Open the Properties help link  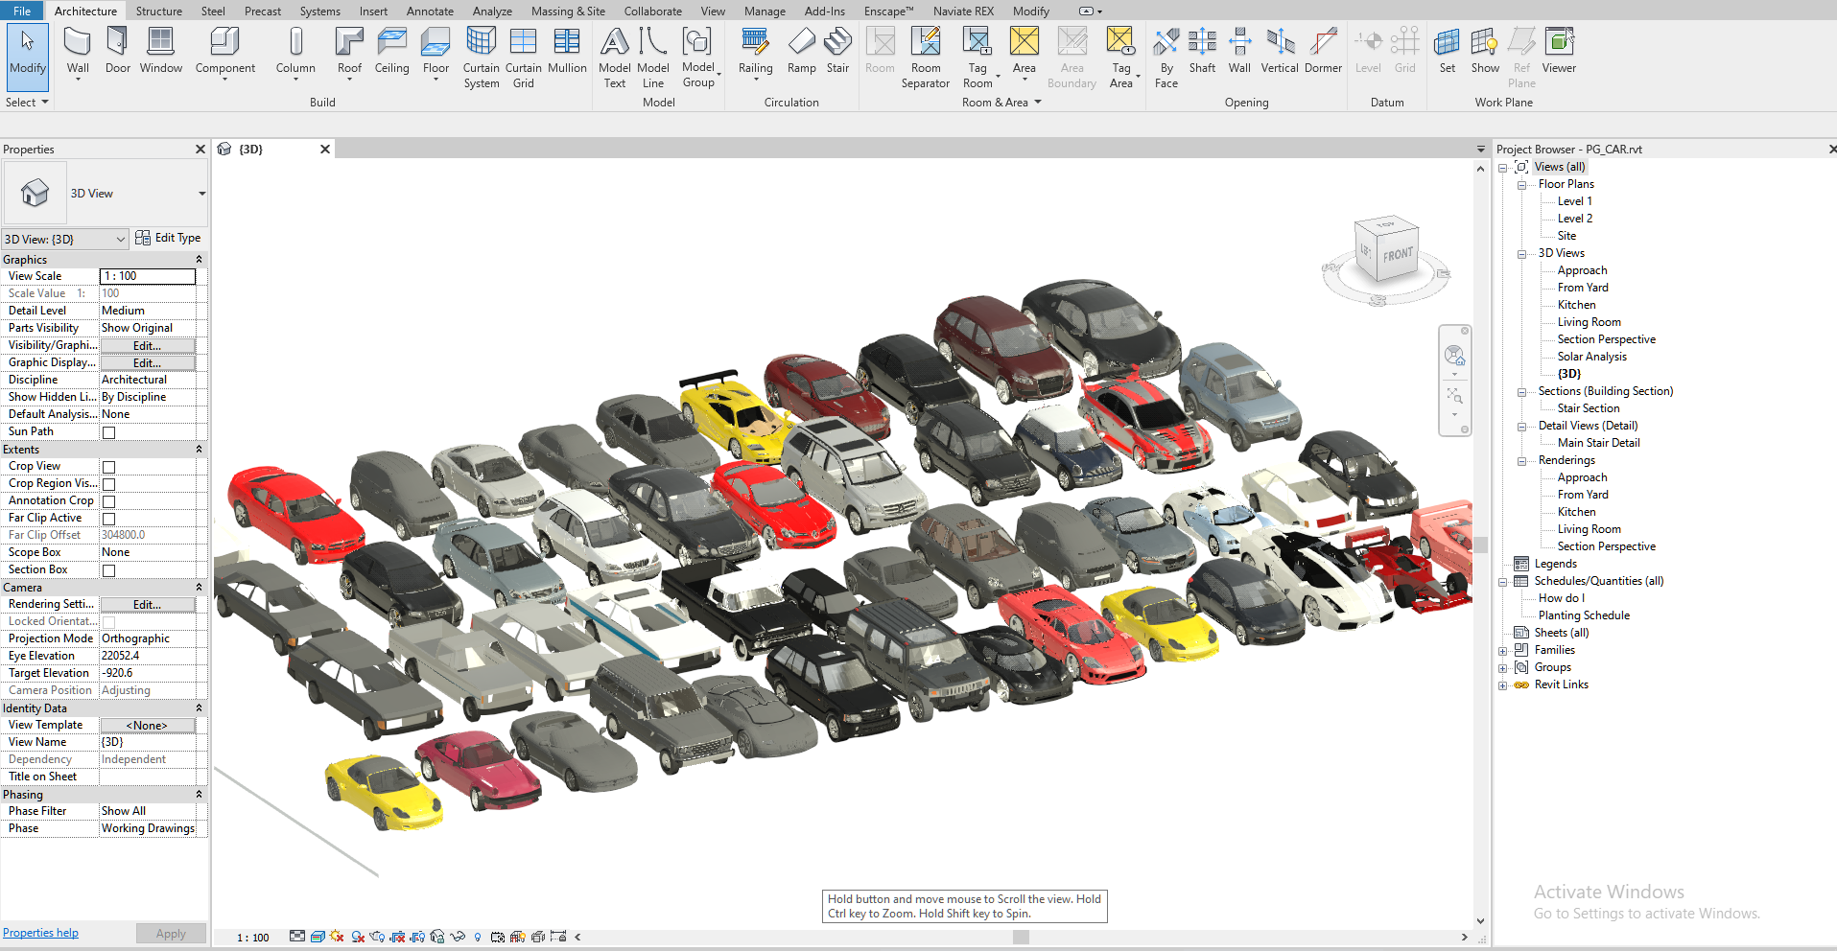coord(40,933)
